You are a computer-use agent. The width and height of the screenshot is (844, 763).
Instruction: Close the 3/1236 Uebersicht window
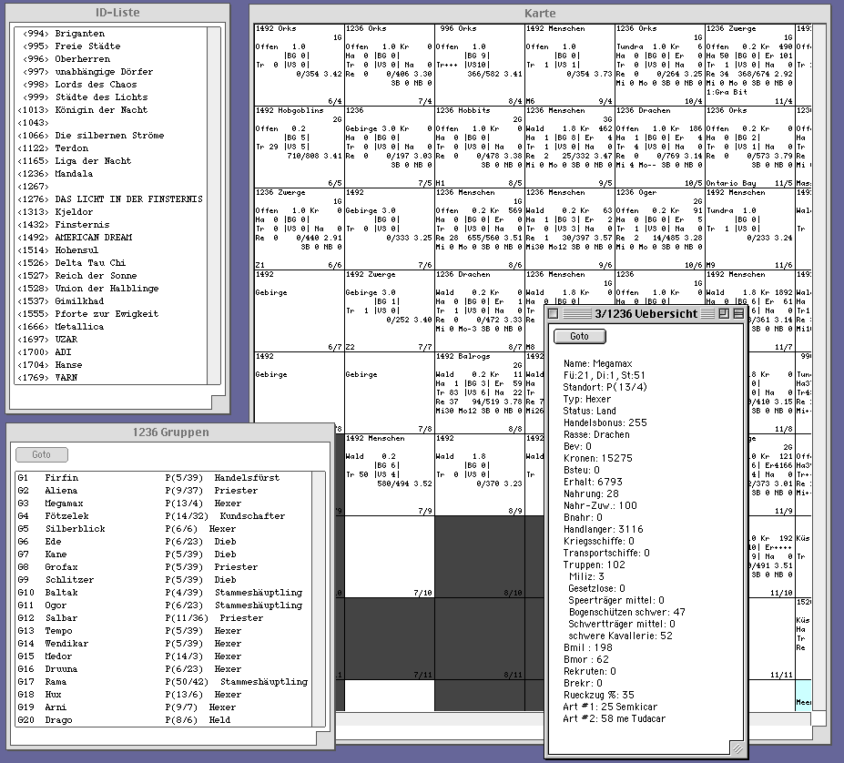pos(553,314)
